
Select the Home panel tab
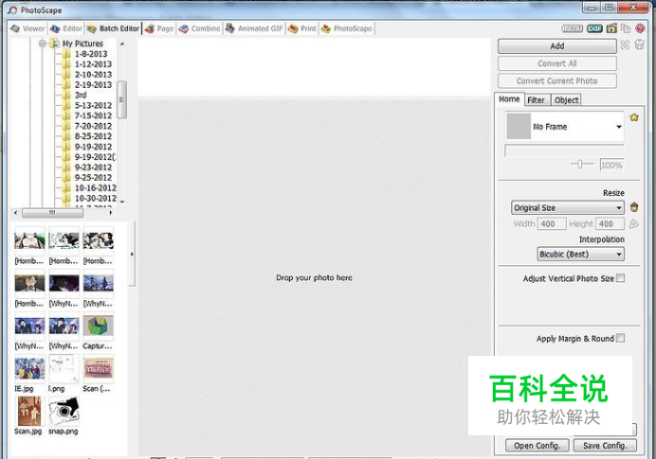pos(509,99)
